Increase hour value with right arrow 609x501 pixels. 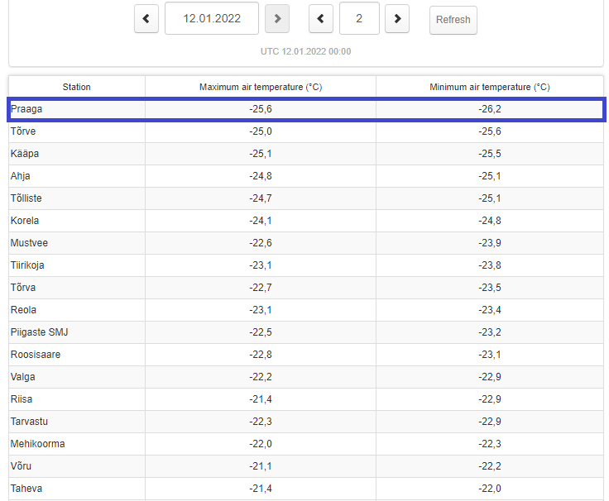pos(397,19)
